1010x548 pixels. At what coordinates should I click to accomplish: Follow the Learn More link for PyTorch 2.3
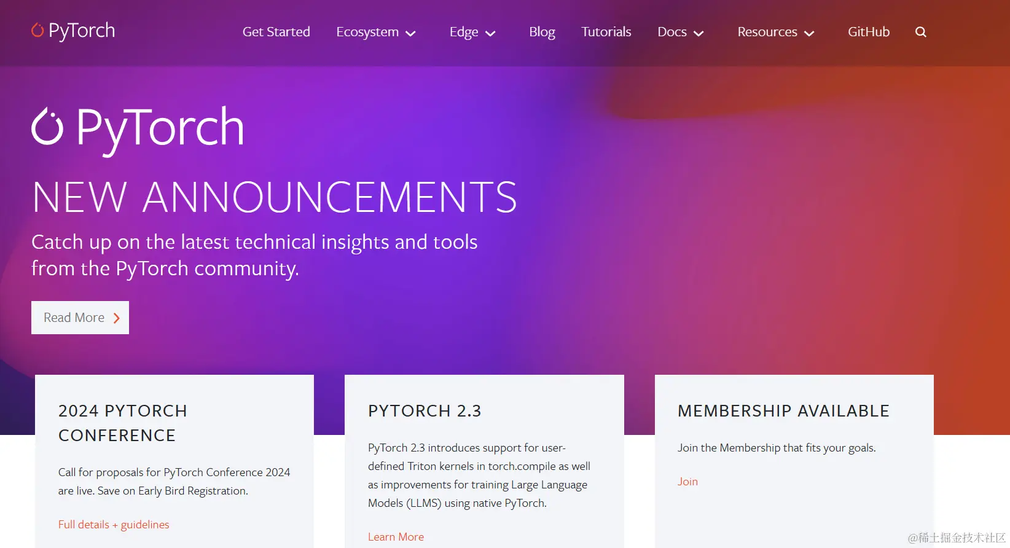tap(396, 537)
